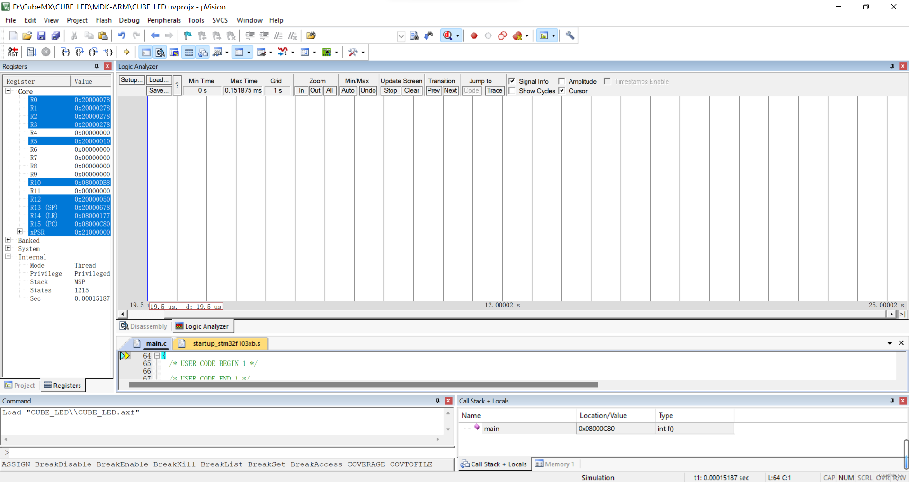Click the Disable All Breakpoints icon
This screenshot has width=909, height=482.
point(502,35)
